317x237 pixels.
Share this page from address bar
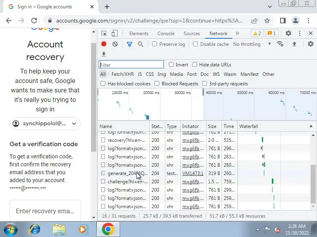[254, 21]
